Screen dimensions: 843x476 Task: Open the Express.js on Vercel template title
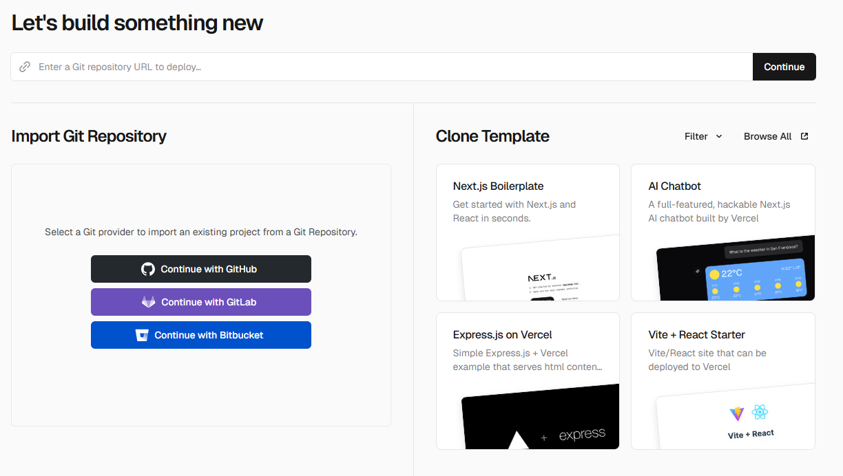coord(502,334)
